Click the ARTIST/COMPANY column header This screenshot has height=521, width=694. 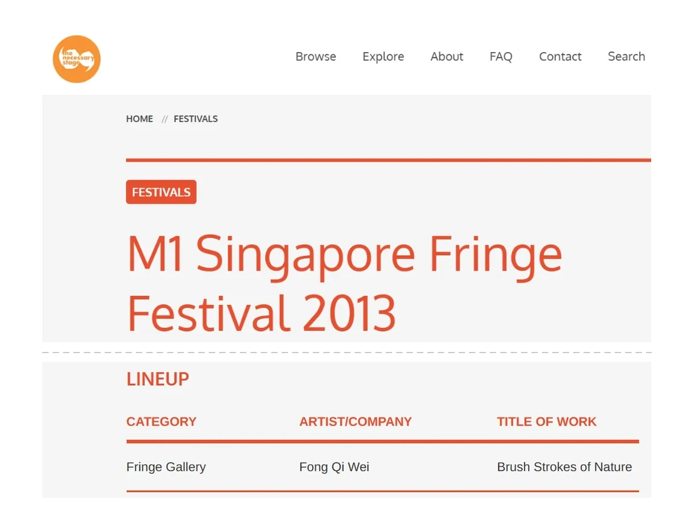click(x=356, y=421)
